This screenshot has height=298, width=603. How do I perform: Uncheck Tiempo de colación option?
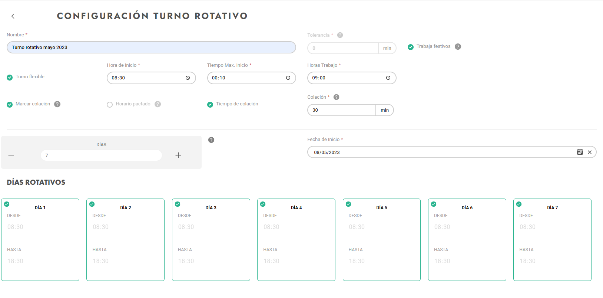[210, 105]
